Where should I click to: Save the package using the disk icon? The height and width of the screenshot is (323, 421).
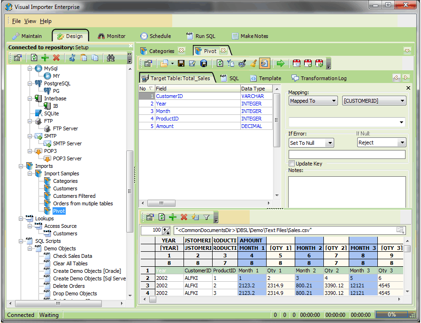coord(180,63)
